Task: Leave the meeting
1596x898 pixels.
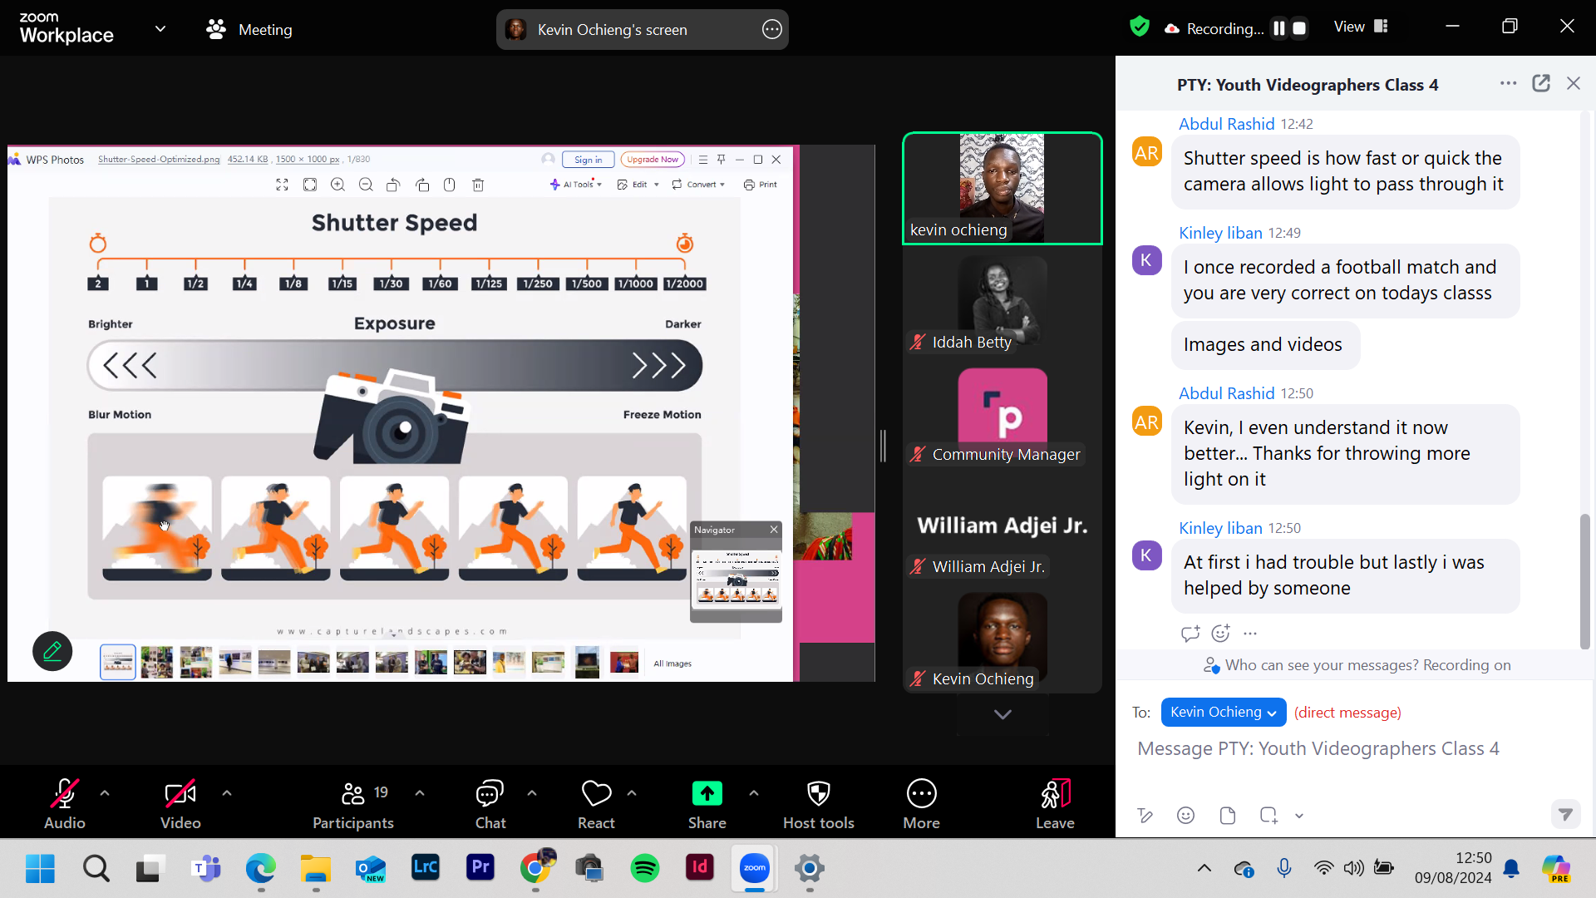Action: click(x=1055, y=803)
